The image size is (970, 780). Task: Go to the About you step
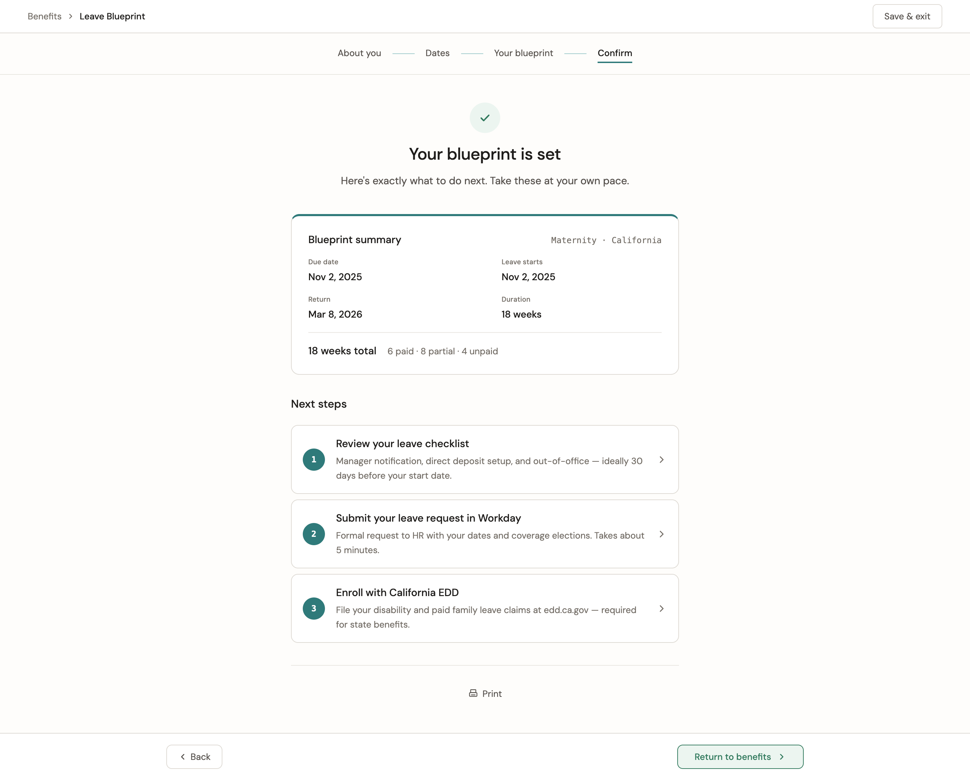(359, 53)
